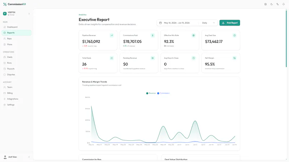Screen dimensions: 289x162
Task: Click the Deal Value Distribution card title
Action: (176, 159)
